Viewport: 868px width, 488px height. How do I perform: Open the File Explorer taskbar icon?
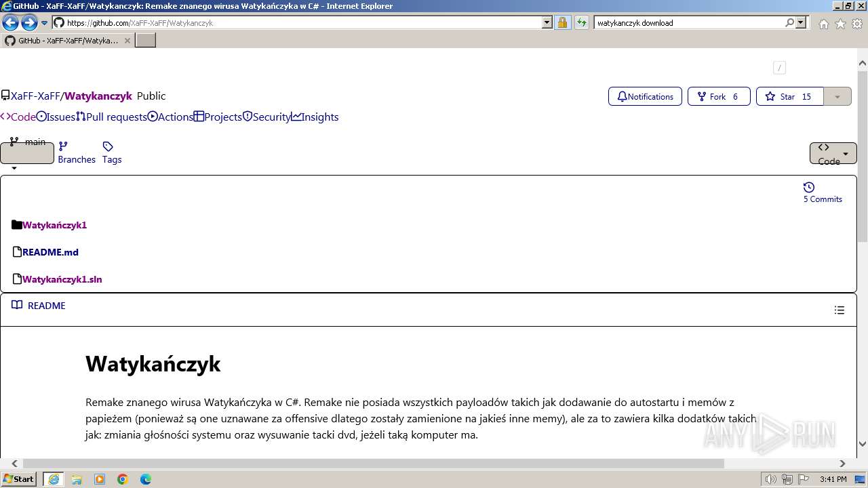[x=77, y=479]
